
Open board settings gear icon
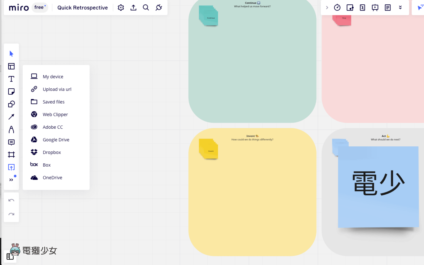(121, 8)
